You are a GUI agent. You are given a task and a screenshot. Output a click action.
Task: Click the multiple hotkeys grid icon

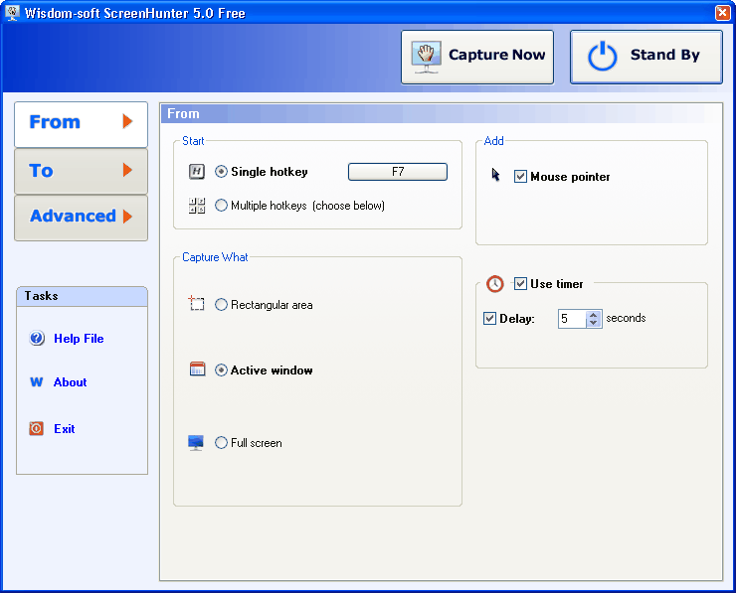(197, 206)
